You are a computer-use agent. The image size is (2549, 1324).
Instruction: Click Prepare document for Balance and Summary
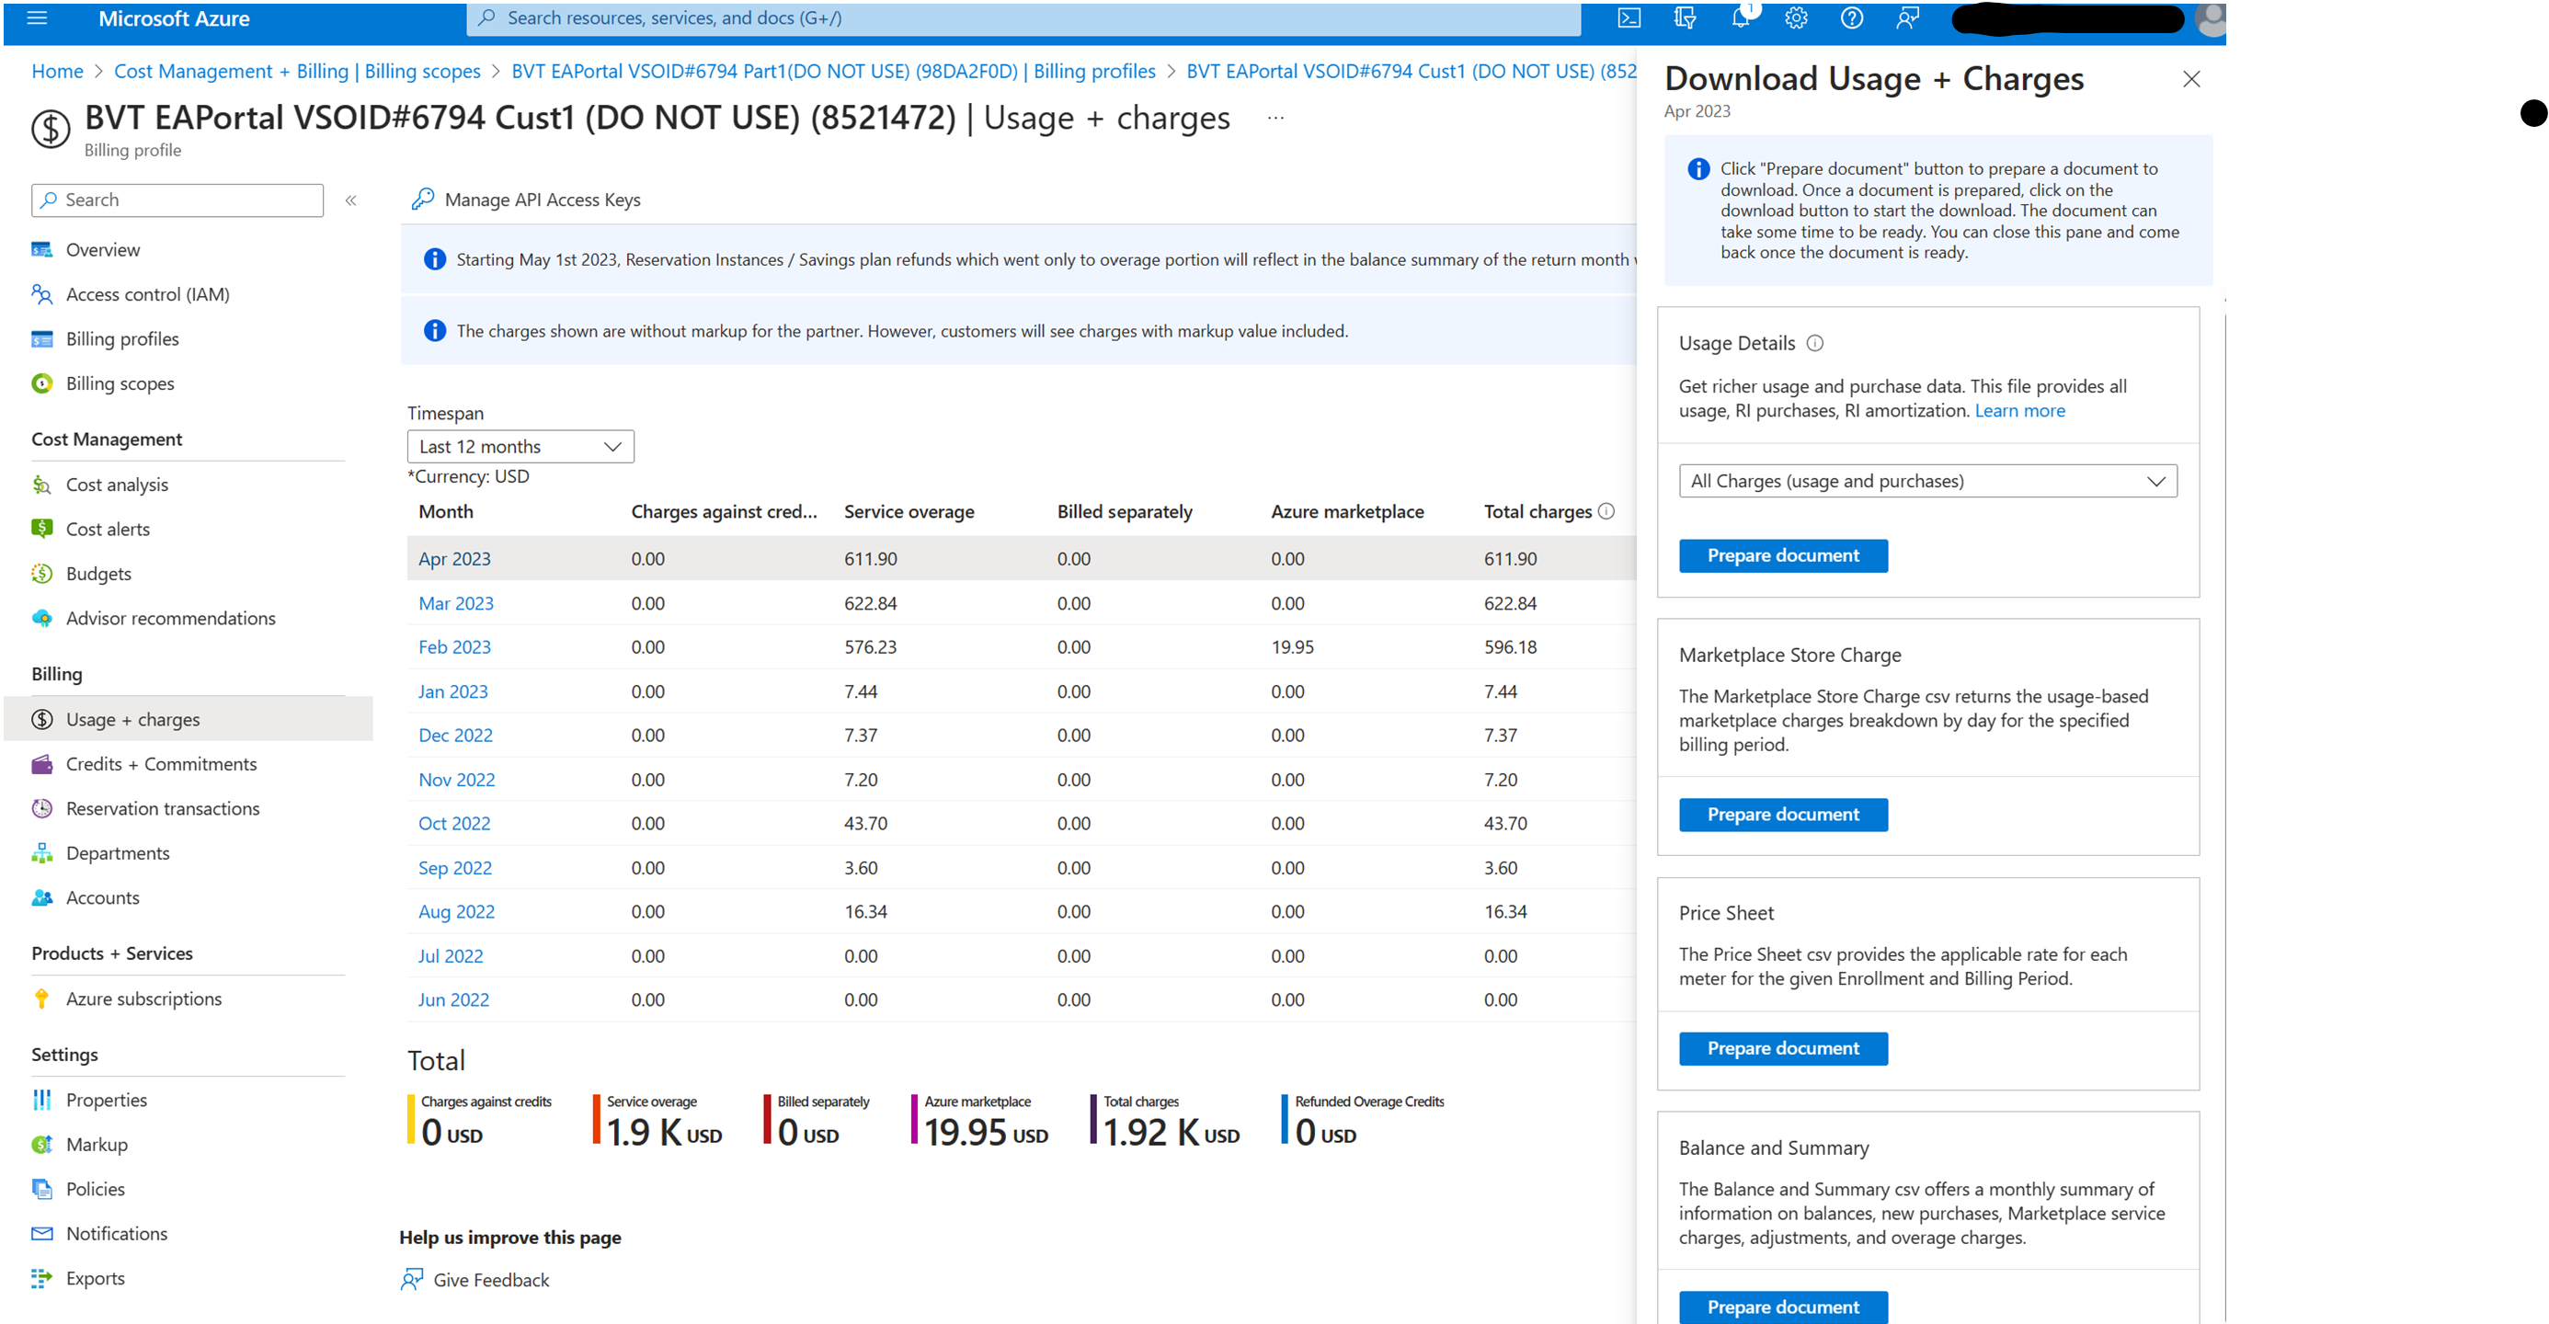(1783, 1307)
